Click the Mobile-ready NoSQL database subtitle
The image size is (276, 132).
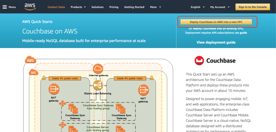click(x=84, y=41)
